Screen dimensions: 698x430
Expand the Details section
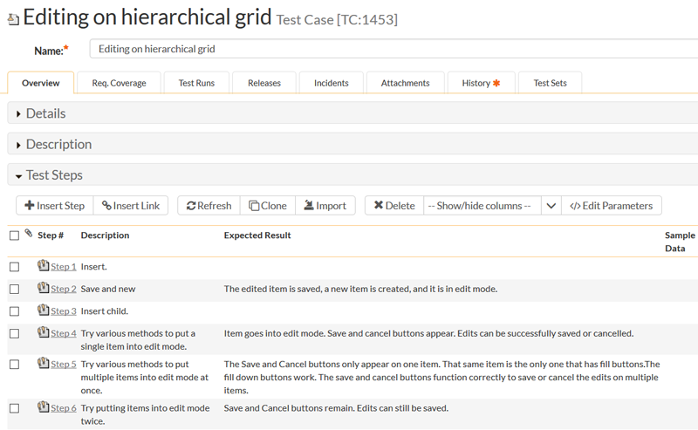(x=45, y=113)
